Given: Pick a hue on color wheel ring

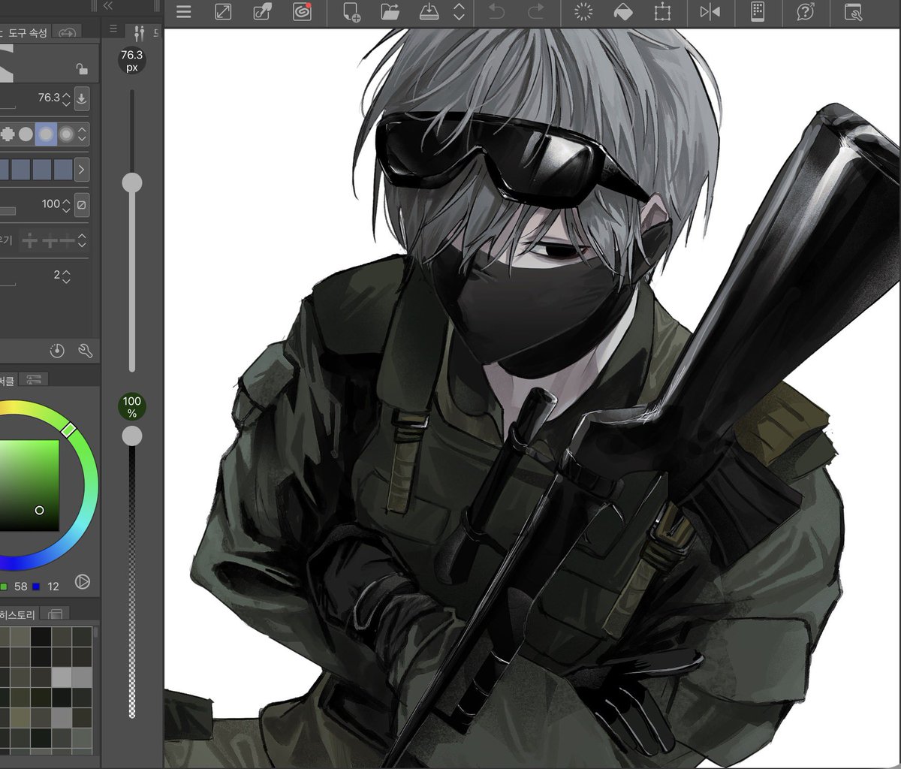Looking at the screenshot, I should click(x=68, y=430).
